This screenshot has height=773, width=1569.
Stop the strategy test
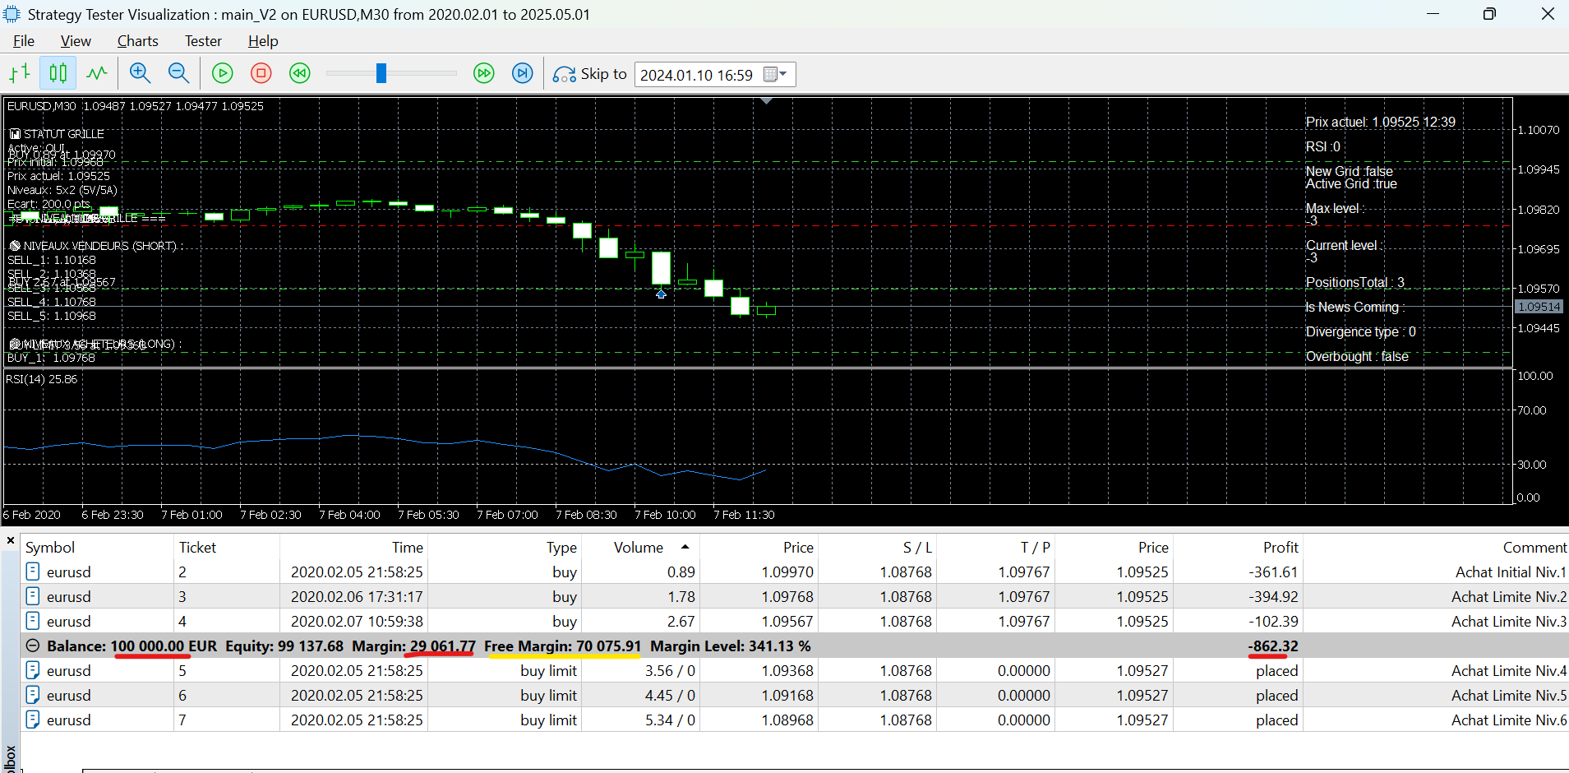click(261, 73)
